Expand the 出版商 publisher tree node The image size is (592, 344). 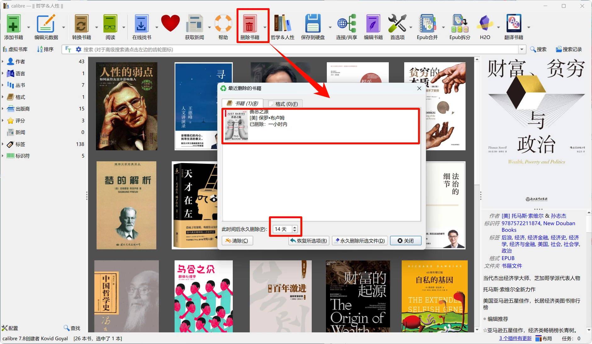(x=3, y=108)
